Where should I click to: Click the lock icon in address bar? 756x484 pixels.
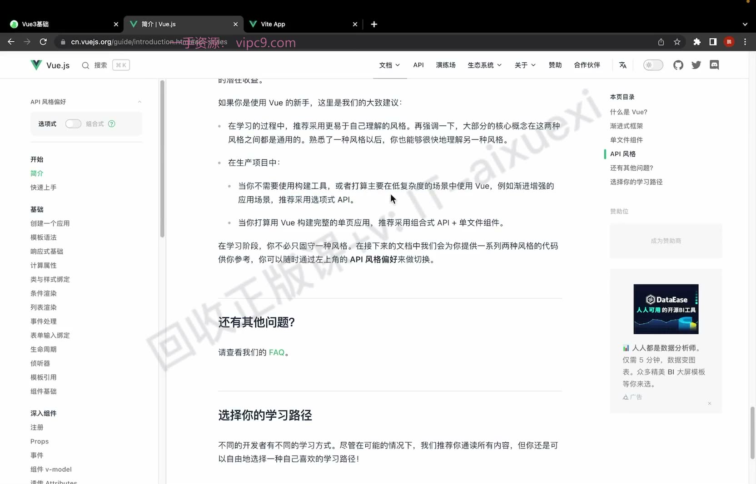63,42
